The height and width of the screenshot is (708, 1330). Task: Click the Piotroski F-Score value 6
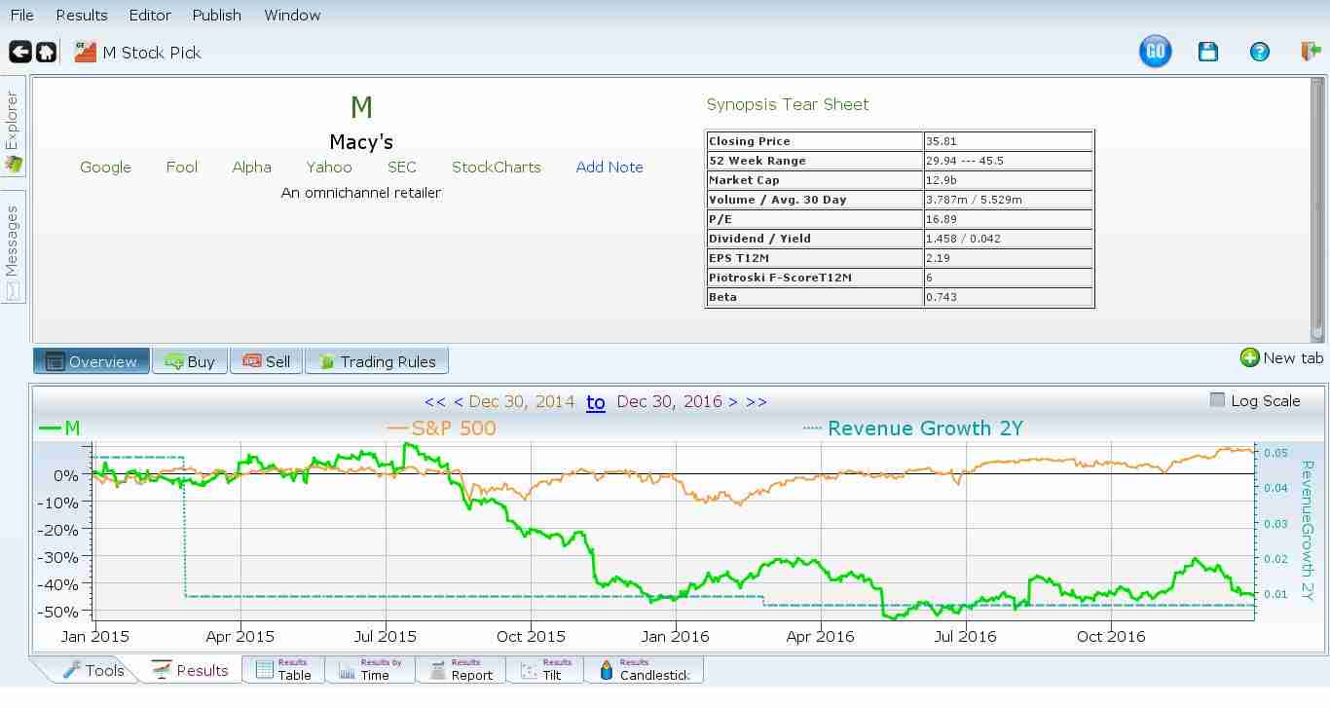[x=1009, y=278]
